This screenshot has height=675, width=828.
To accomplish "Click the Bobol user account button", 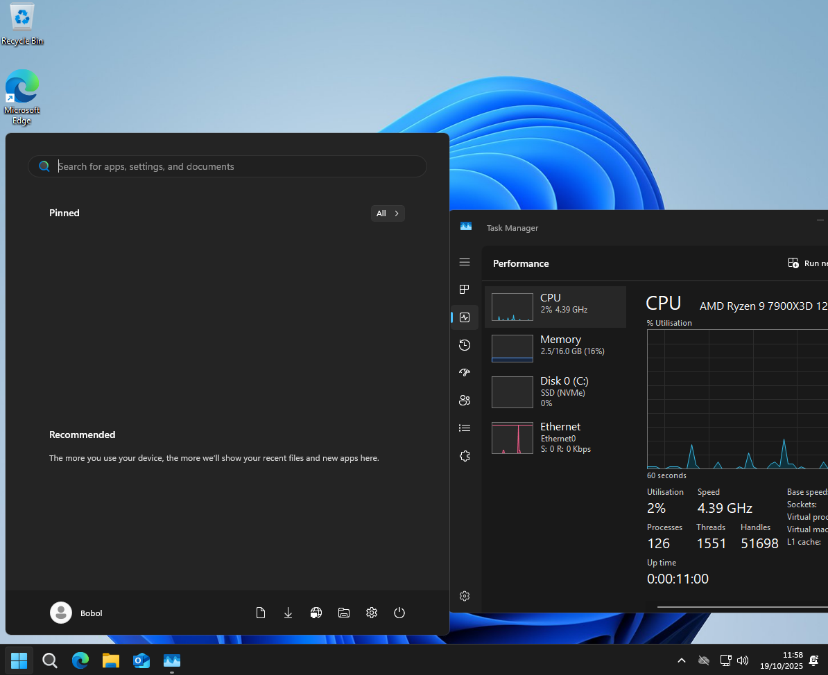I will (76, 613).
